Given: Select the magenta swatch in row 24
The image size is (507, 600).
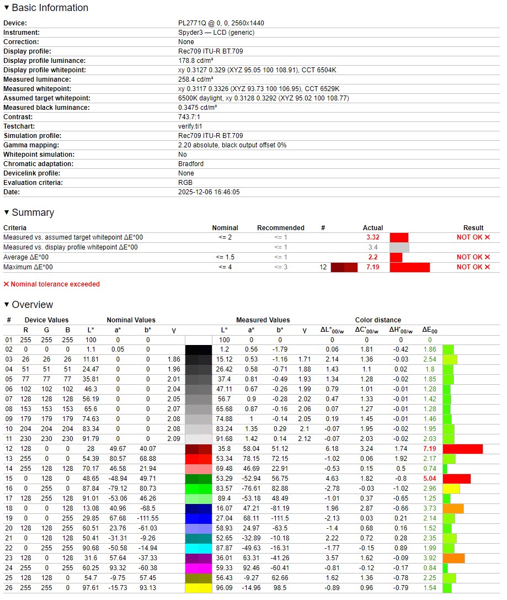Looking at the screenshot, I should 199,568.
